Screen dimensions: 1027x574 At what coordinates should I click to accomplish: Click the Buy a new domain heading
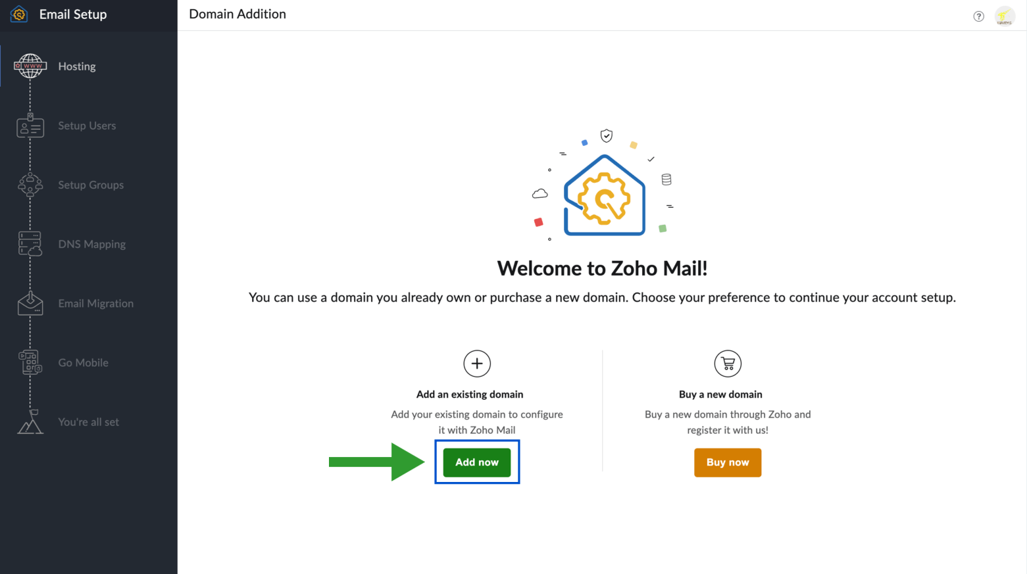pos(720,395)
